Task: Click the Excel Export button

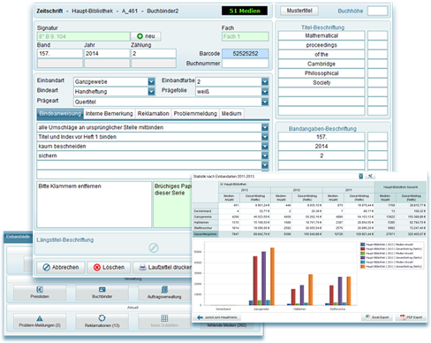Action: point(377,317)
